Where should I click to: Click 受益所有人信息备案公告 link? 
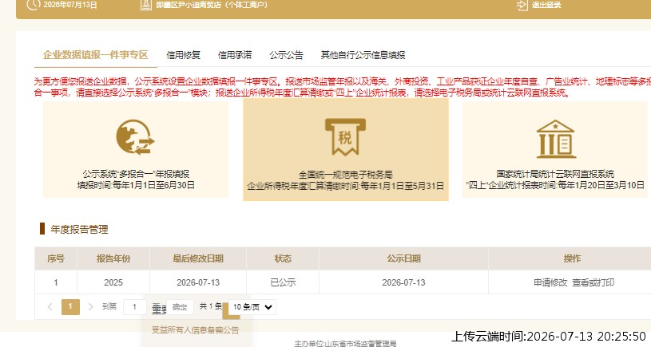195,330
